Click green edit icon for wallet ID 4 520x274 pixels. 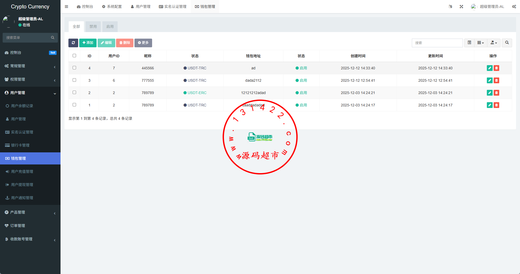[x=489, y=68]
